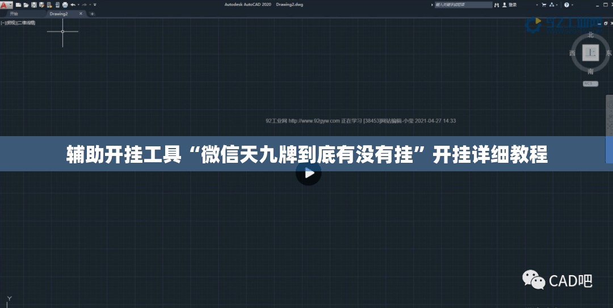This screenshot has width=613, height=308.
Task: Click the binoculars search icon
Action: tap(497, 5)
